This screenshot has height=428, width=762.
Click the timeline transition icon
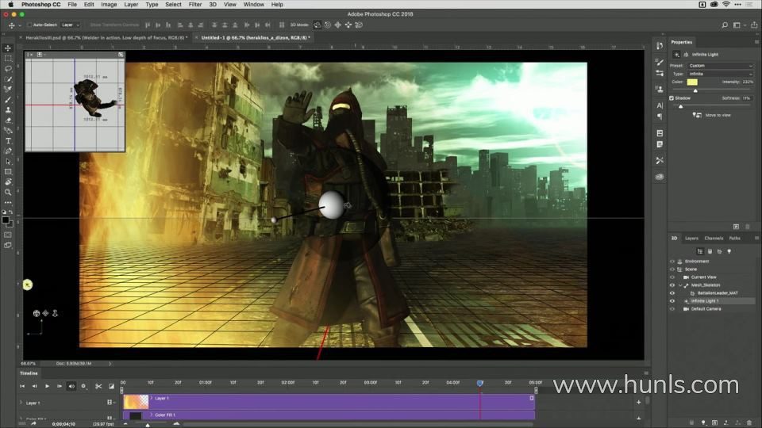pyautogui.click(x=111, y=386)
